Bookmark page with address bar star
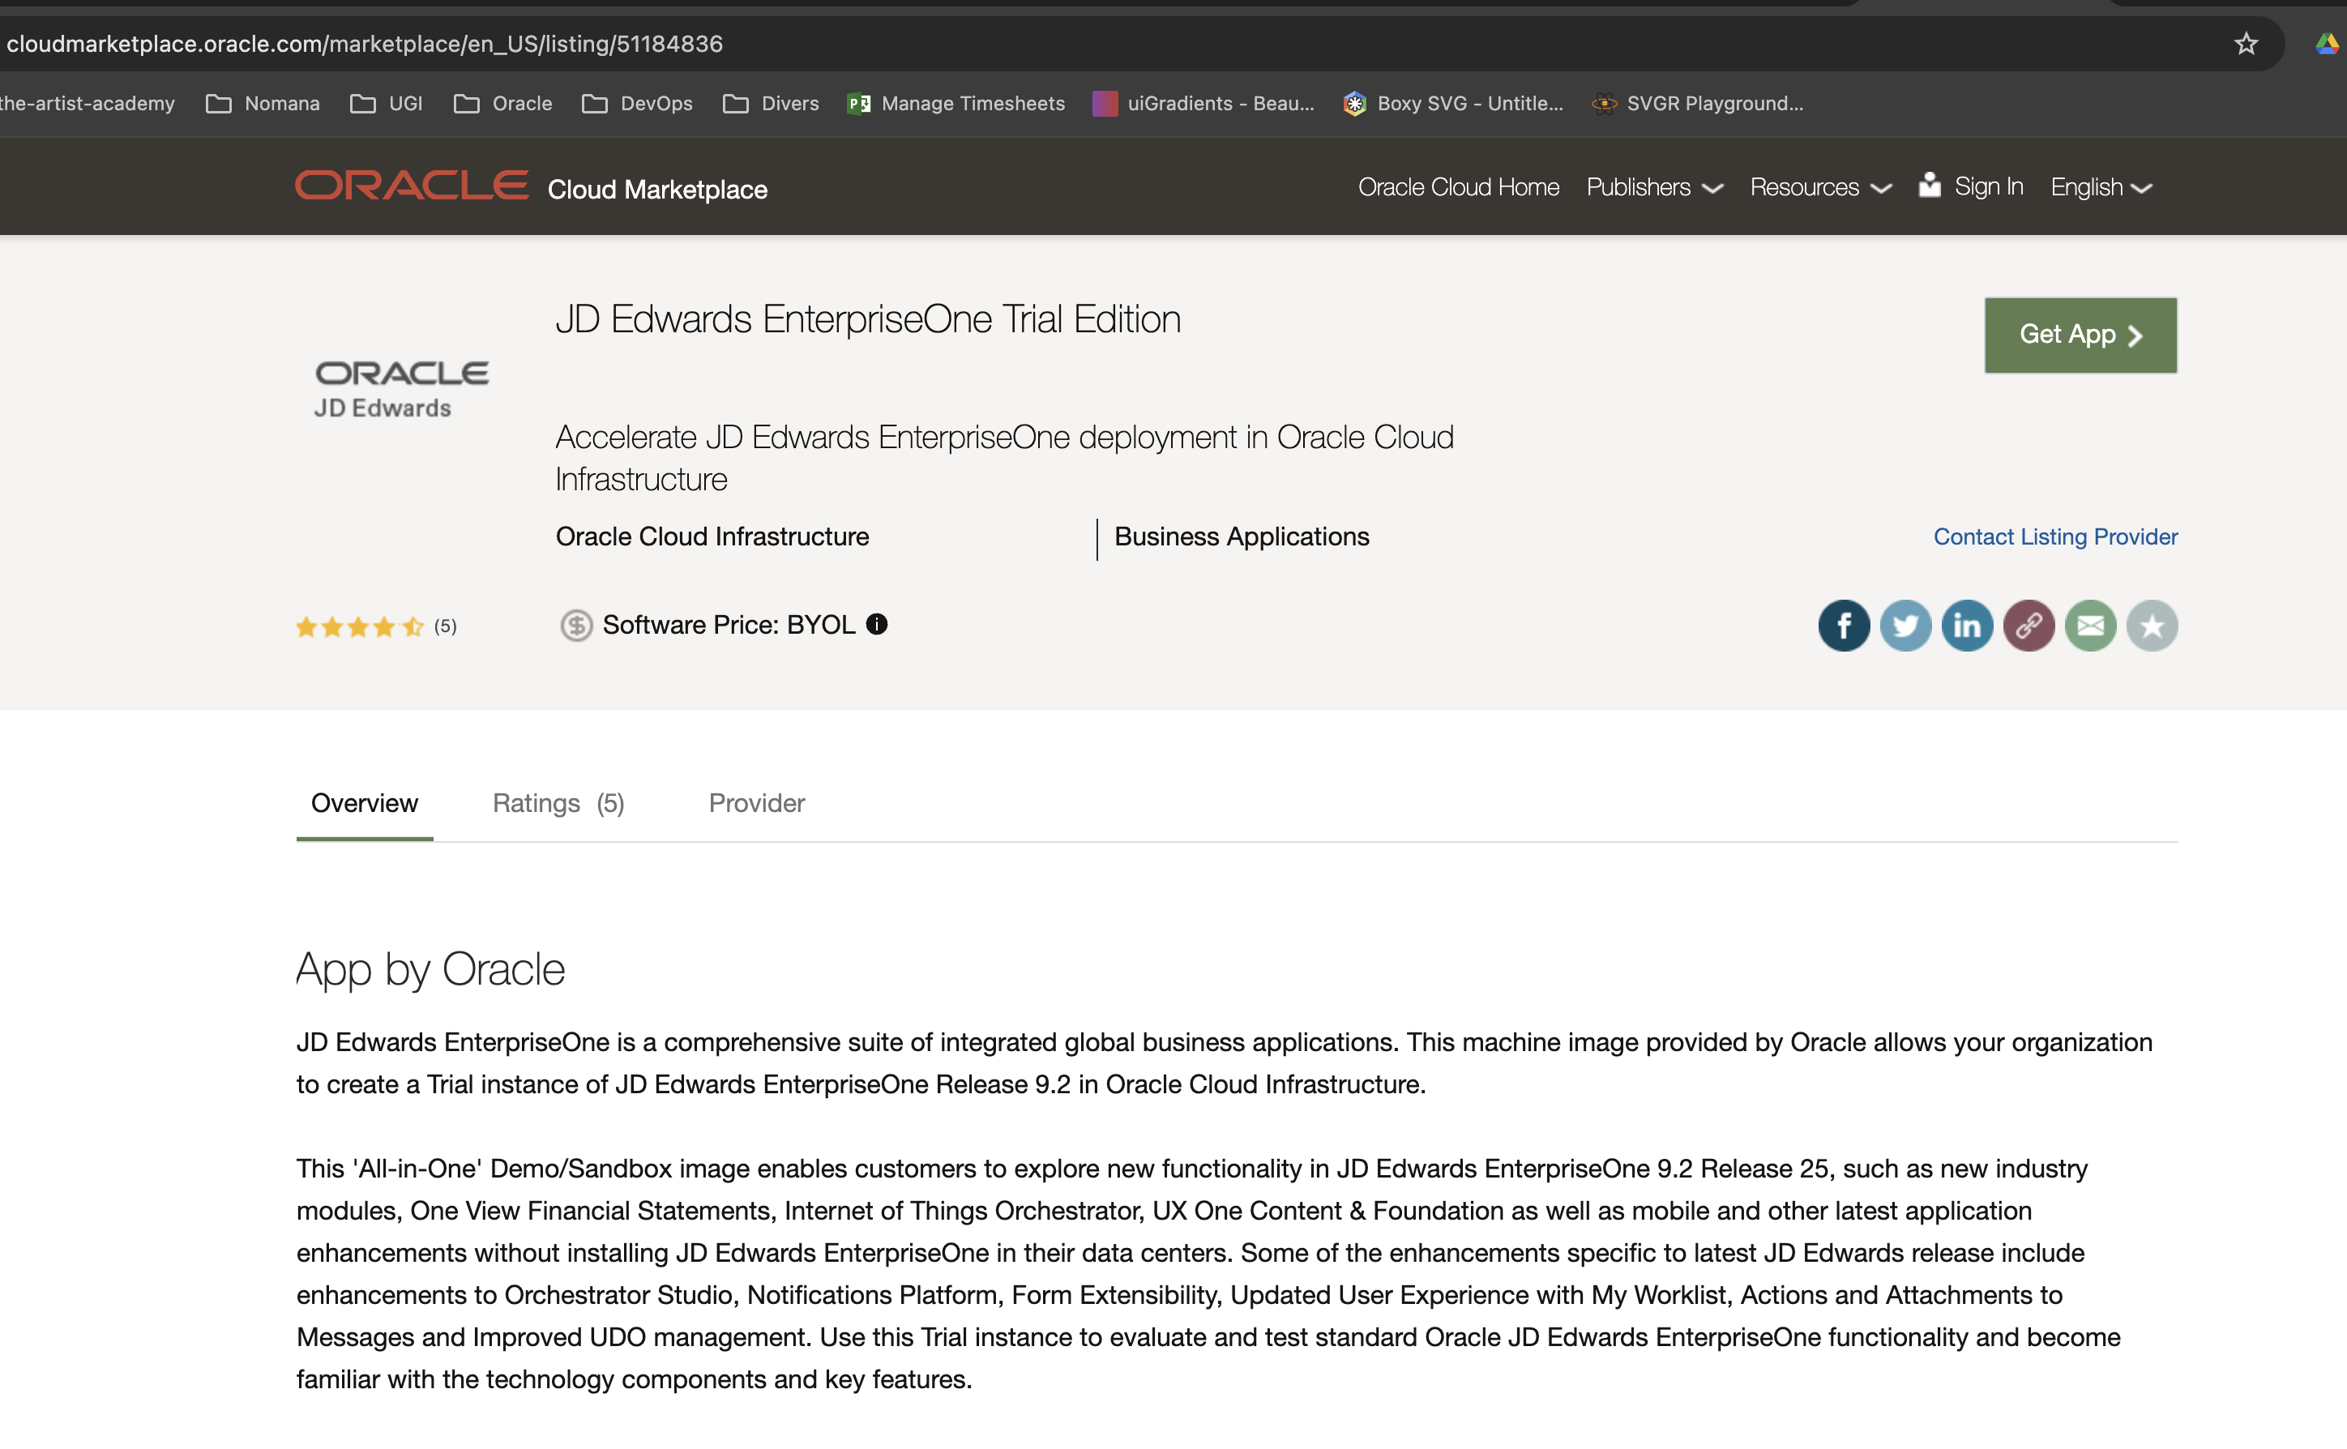The image size is (2347, 1449). pos(2246,44)
